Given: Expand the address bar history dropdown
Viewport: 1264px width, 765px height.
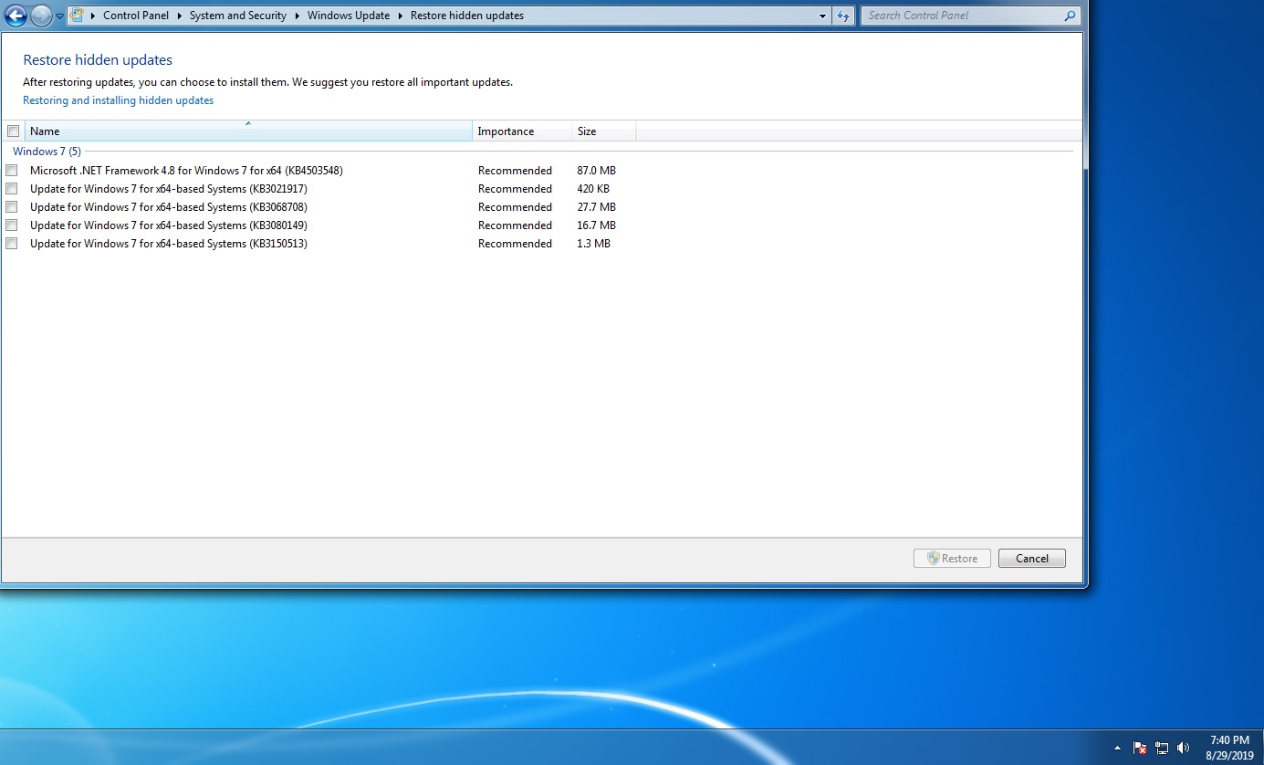Looking at the screenshot, I should point(822,16).
